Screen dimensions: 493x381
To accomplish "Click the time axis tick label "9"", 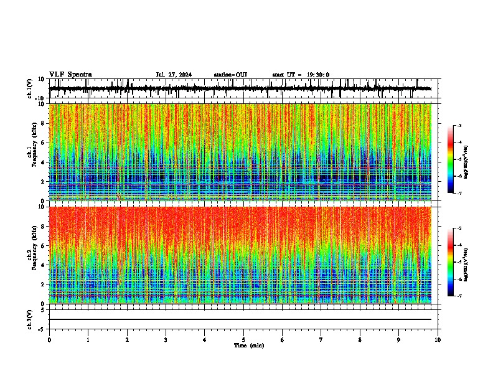I will 398,340.
